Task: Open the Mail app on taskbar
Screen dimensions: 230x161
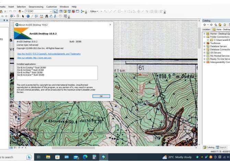Action: point(76,157)
